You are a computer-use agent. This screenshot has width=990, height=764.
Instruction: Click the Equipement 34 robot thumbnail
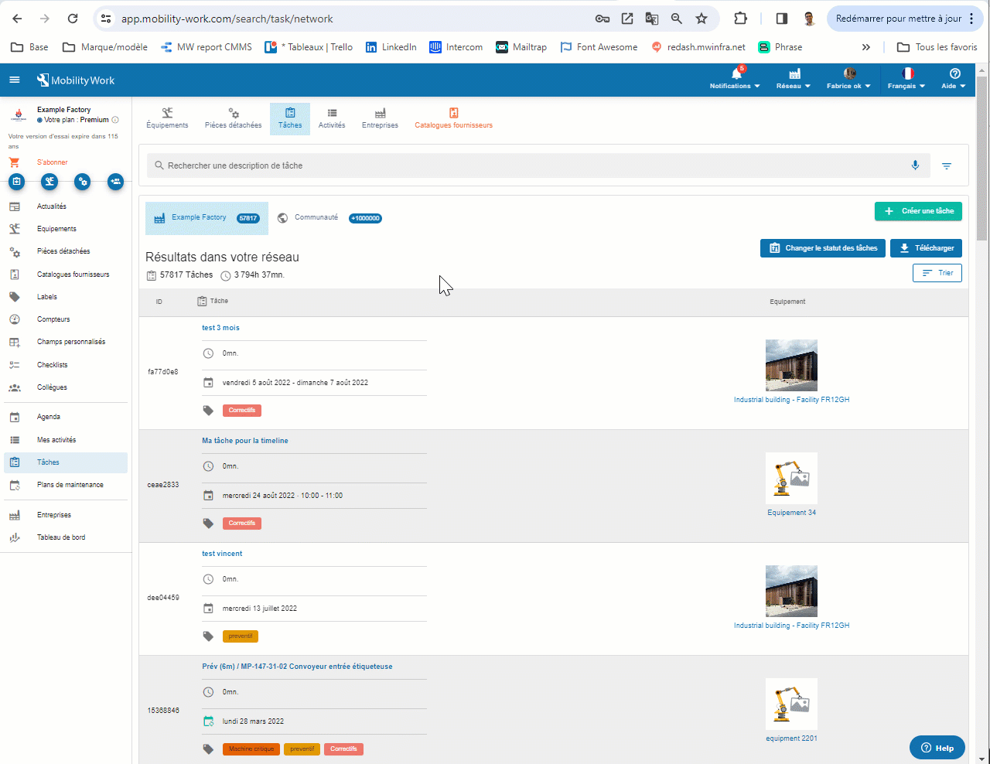click(791, 478)
